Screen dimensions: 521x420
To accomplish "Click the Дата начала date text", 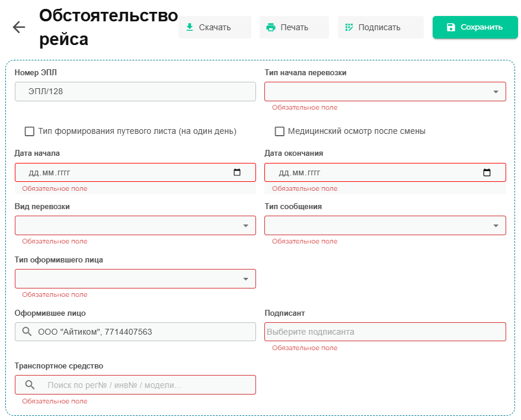I will pyautogui.click(x=55, y=172).
